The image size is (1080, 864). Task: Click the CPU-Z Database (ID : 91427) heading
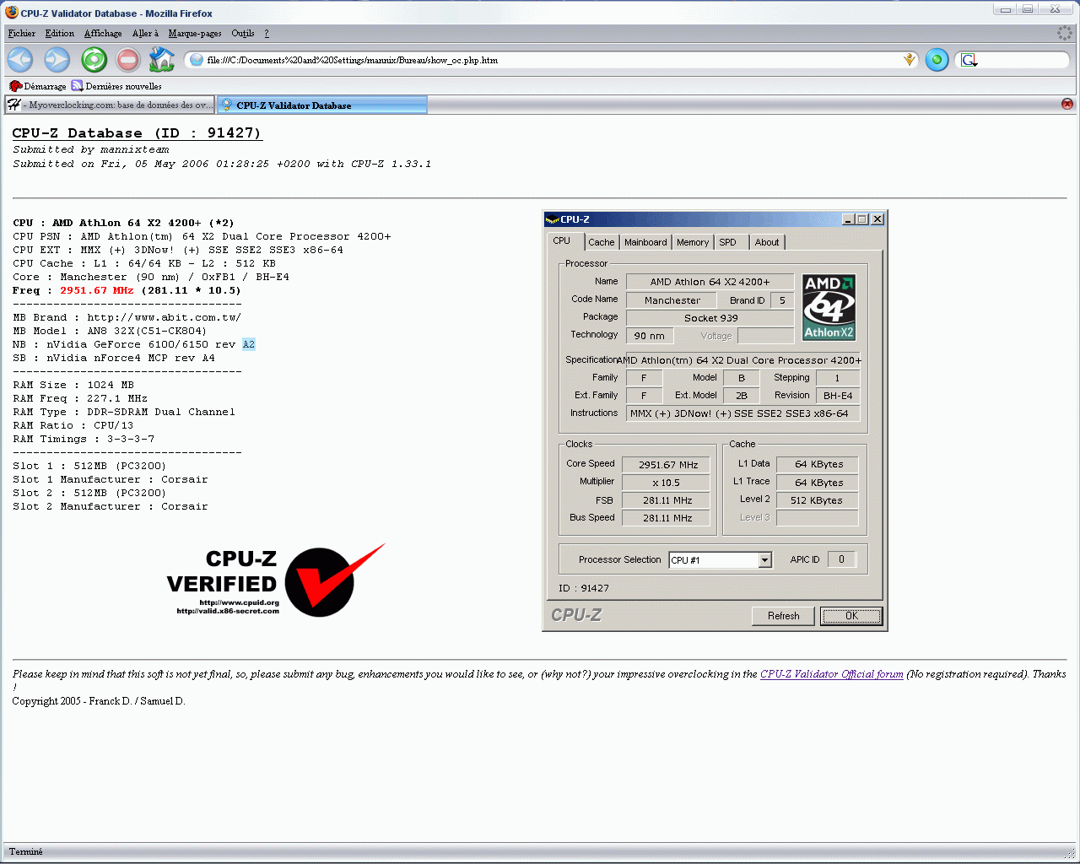coord(137,133)
